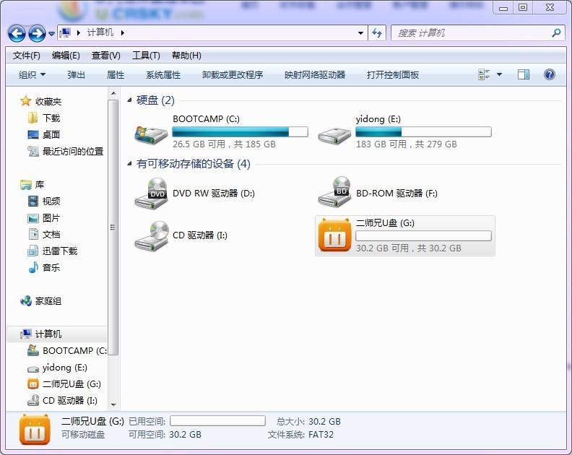
Task: Click yidong (E:) capacity usage bar
Action: [x=423, y=131]
